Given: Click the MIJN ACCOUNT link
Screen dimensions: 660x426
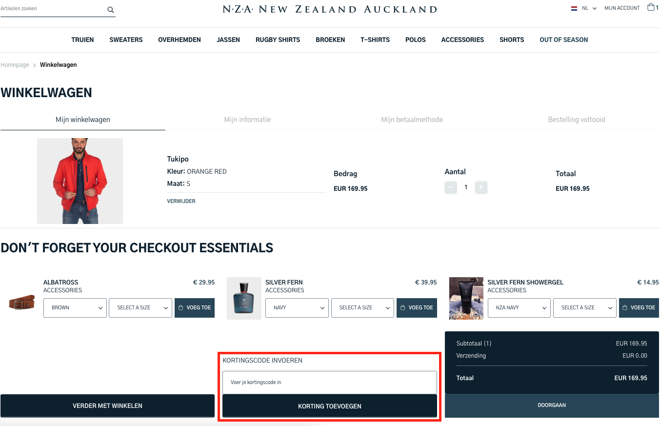Looking at the screenshot, I should click(x=622, y=8).
